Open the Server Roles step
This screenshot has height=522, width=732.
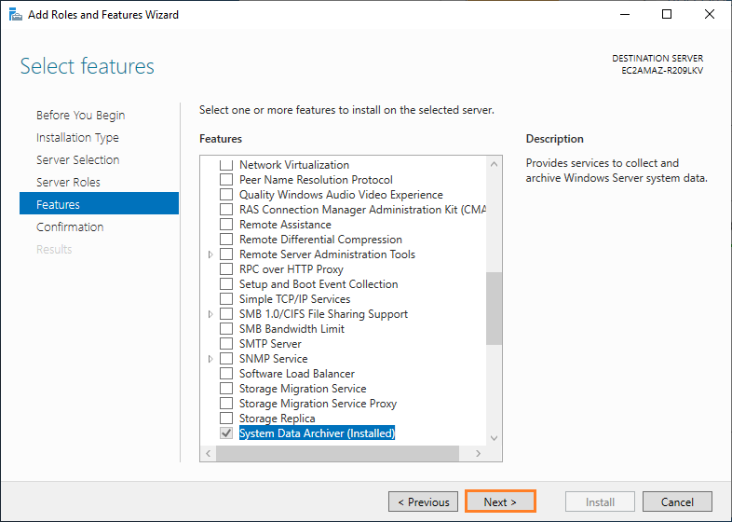click(x=68, y=183)
